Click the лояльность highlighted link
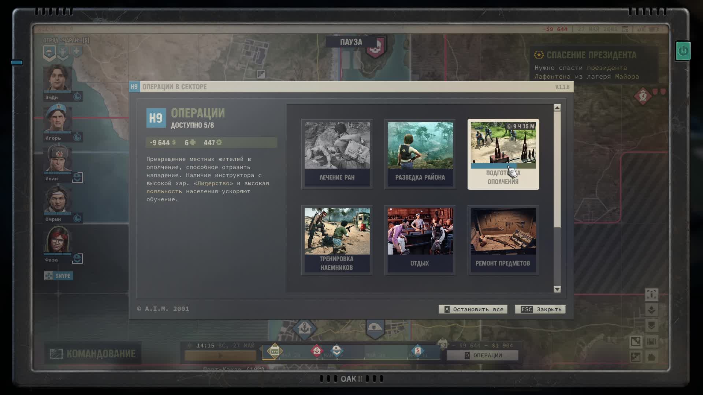 pyautogui.click(x=164, y=191)
